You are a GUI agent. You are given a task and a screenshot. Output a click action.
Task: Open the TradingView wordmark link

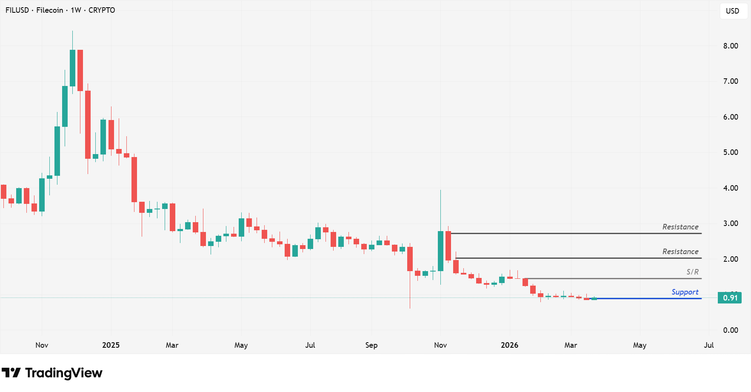[64, 373]
